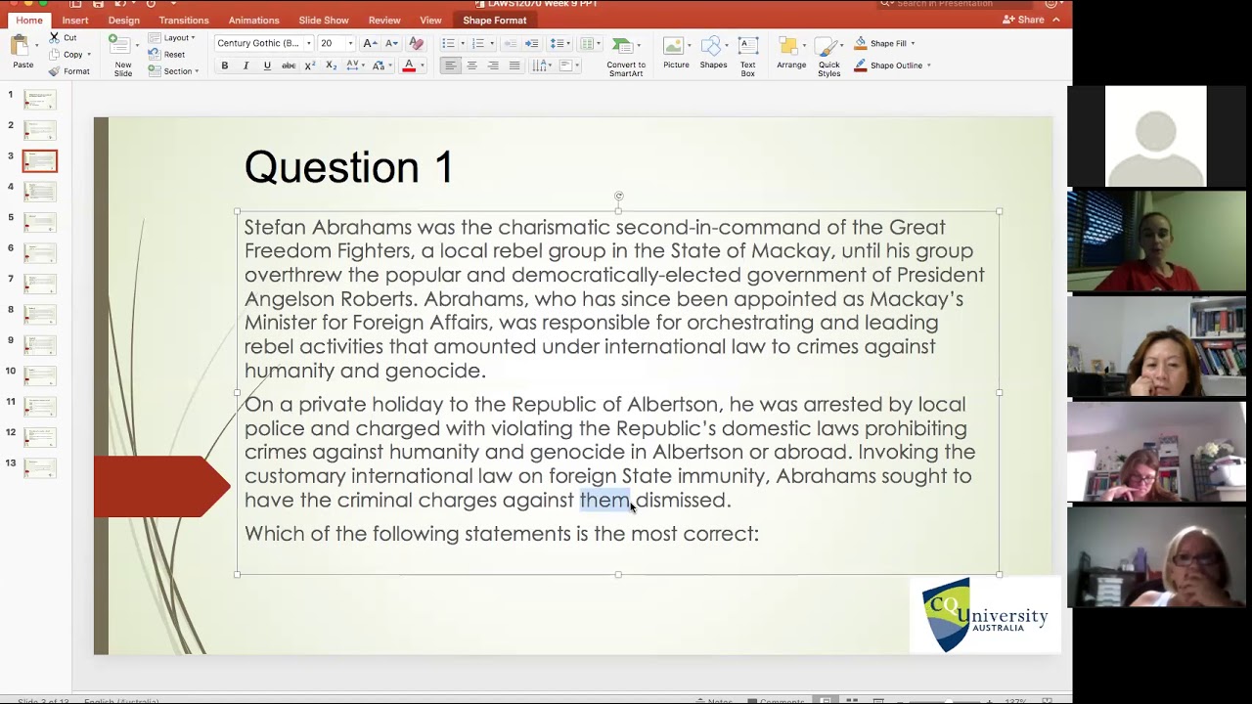Select slide 13 thumbnail
Screen dimensions: 1252x704
tap(40, 467)
